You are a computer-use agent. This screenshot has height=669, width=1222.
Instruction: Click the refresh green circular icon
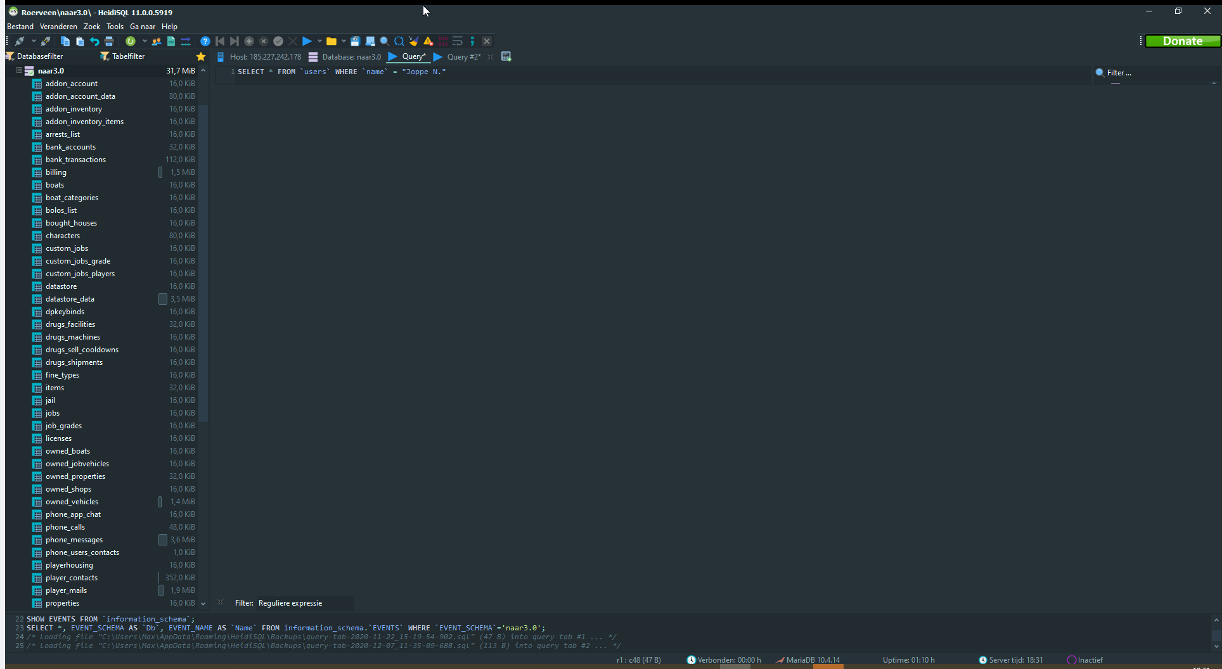130,41
